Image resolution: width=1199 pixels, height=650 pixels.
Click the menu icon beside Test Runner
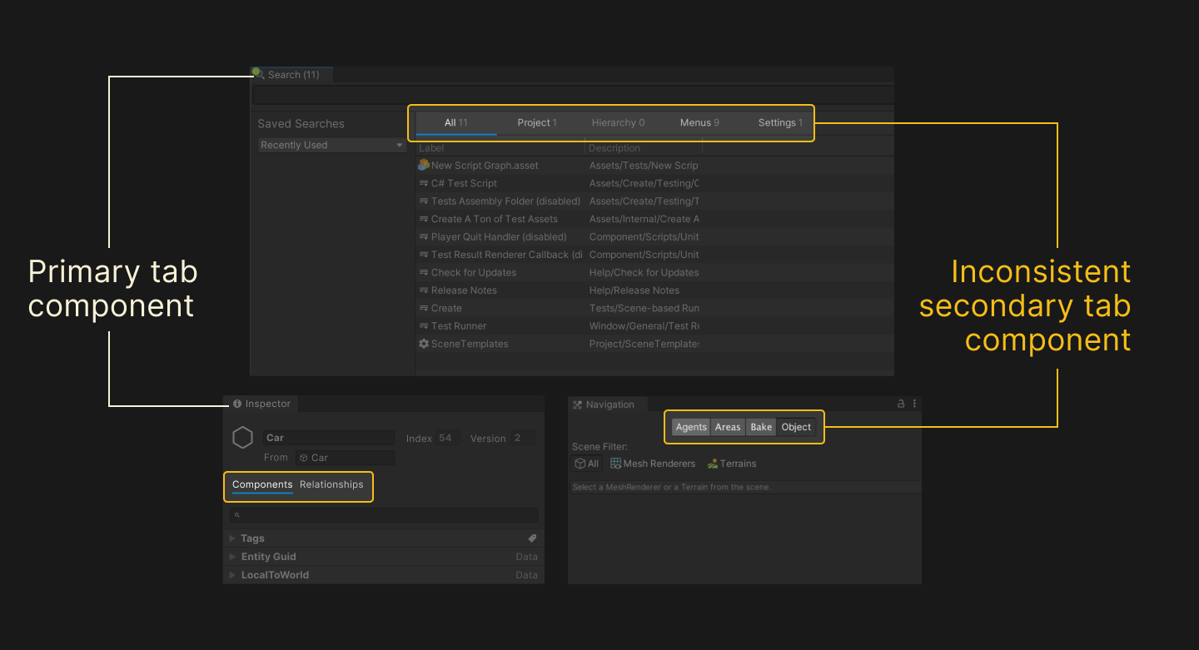424,326
